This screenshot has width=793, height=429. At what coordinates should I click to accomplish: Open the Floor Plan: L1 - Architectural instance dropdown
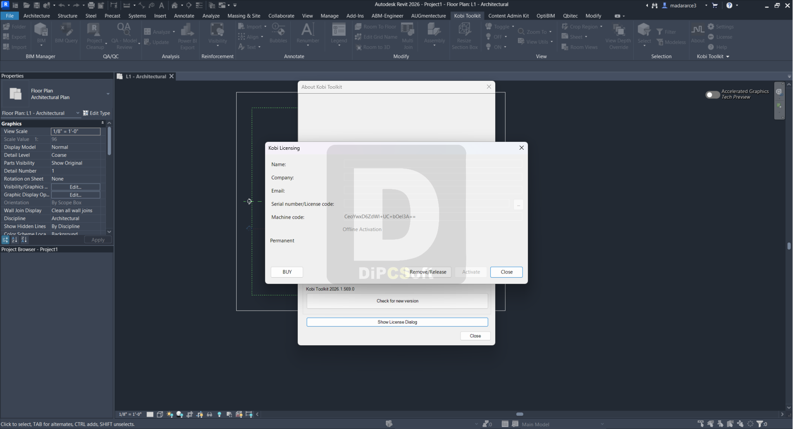tap(77, 113)
